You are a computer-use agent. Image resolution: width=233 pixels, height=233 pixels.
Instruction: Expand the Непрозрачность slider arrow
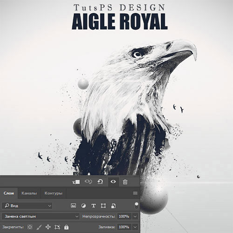pos(135,216)
